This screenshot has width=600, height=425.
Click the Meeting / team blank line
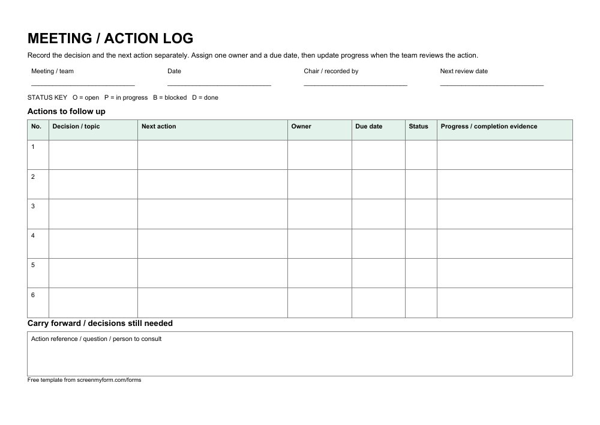click(83, 85)
